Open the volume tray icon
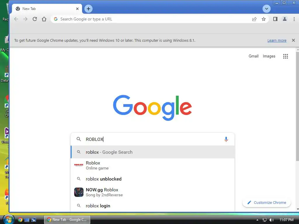Image resolution: width=299 pixels, height=224 pixels. pyautogui.click(x=271, y=220)
